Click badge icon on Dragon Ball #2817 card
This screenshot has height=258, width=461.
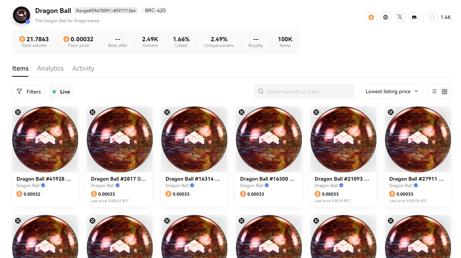pos(92,112)
